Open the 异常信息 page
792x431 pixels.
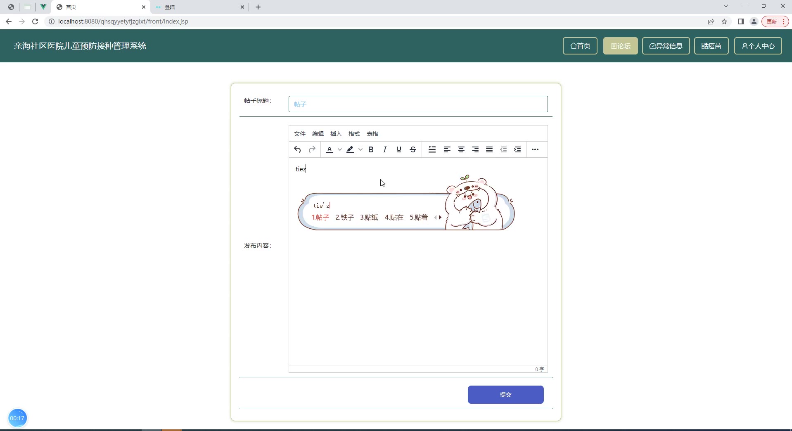(x=666, y=46)
